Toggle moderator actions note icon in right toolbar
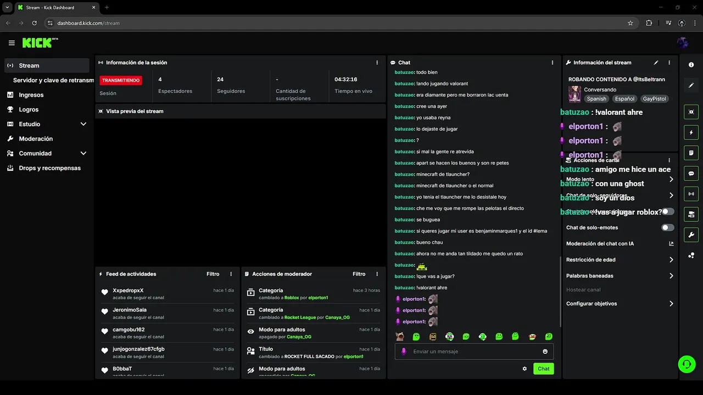The height and width of the screenshot is (395, 703). click(x=691, y=153)
